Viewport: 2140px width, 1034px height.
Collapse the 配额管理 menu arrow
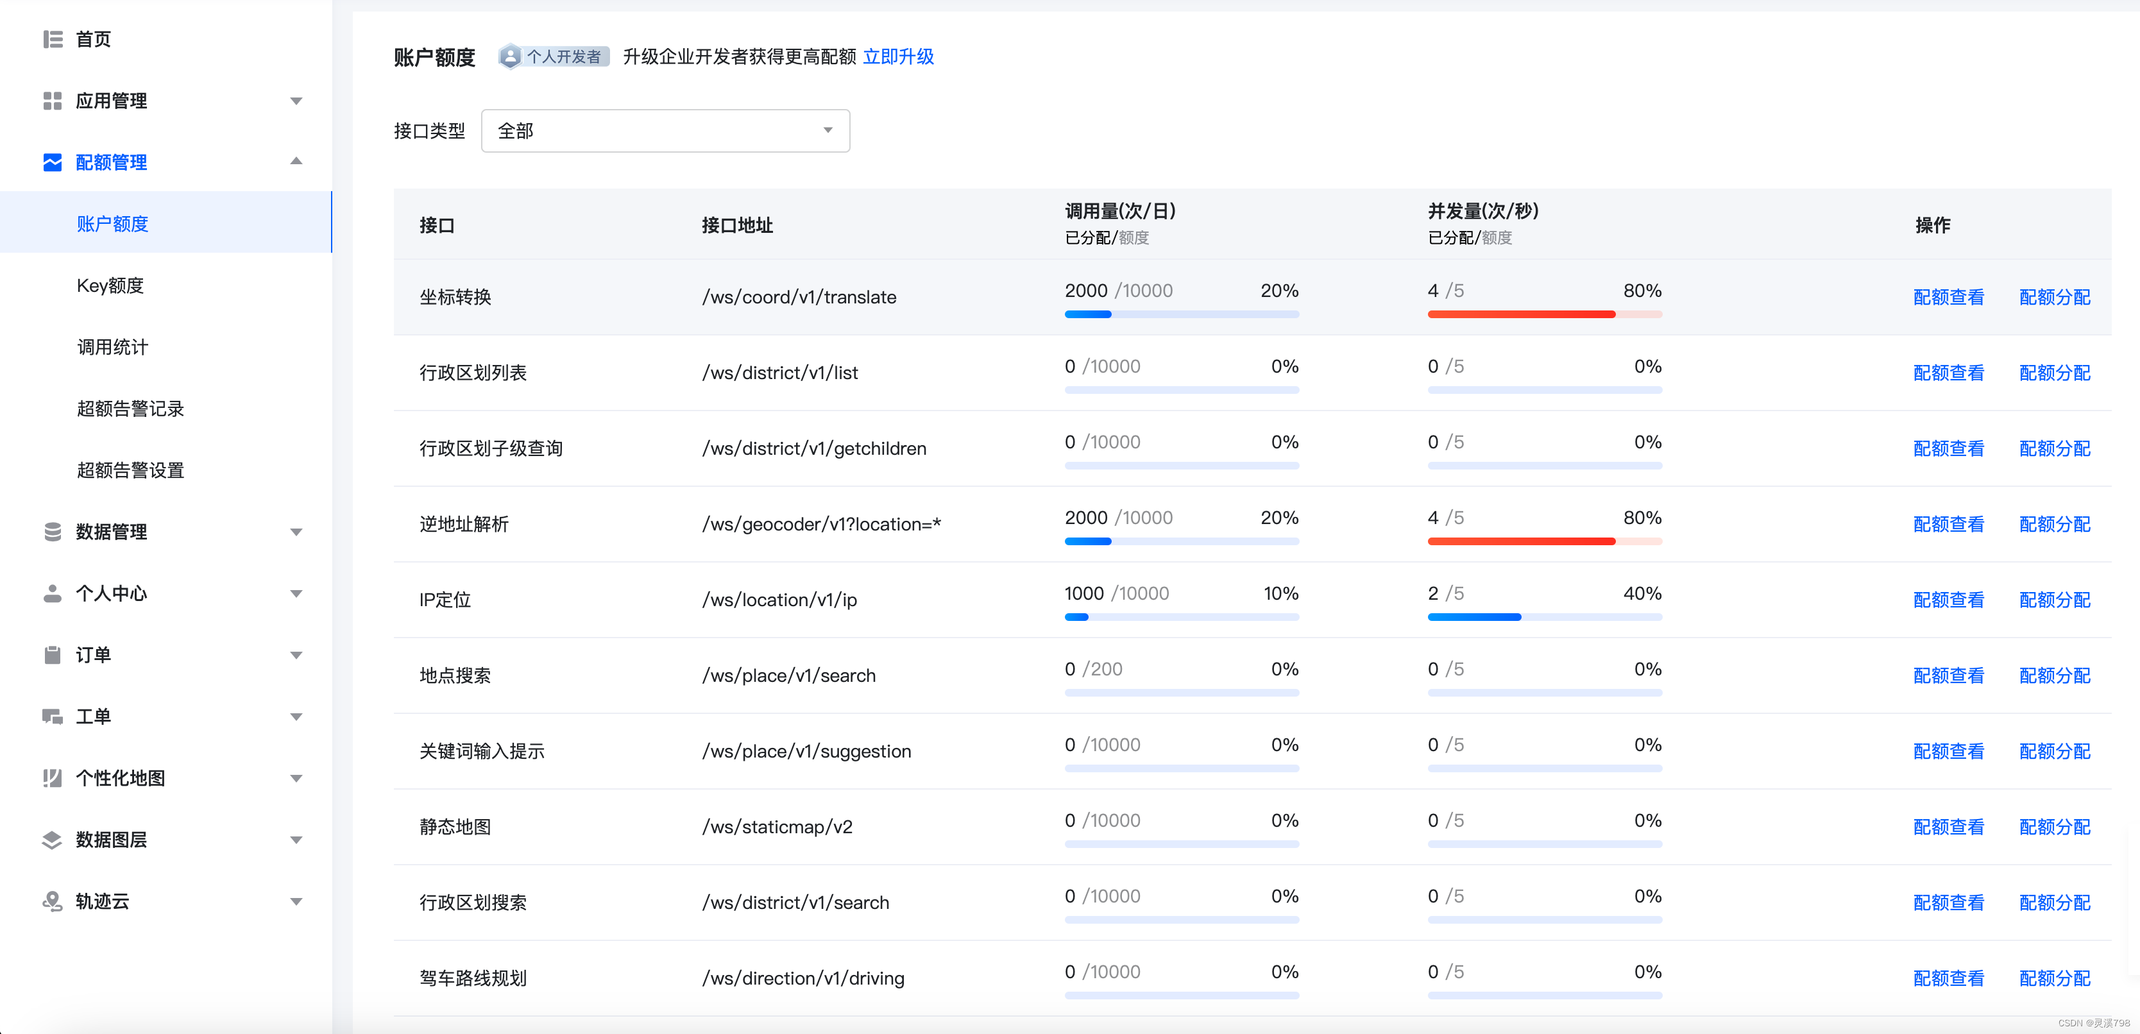pyautogui.click(x=296, y=161)
